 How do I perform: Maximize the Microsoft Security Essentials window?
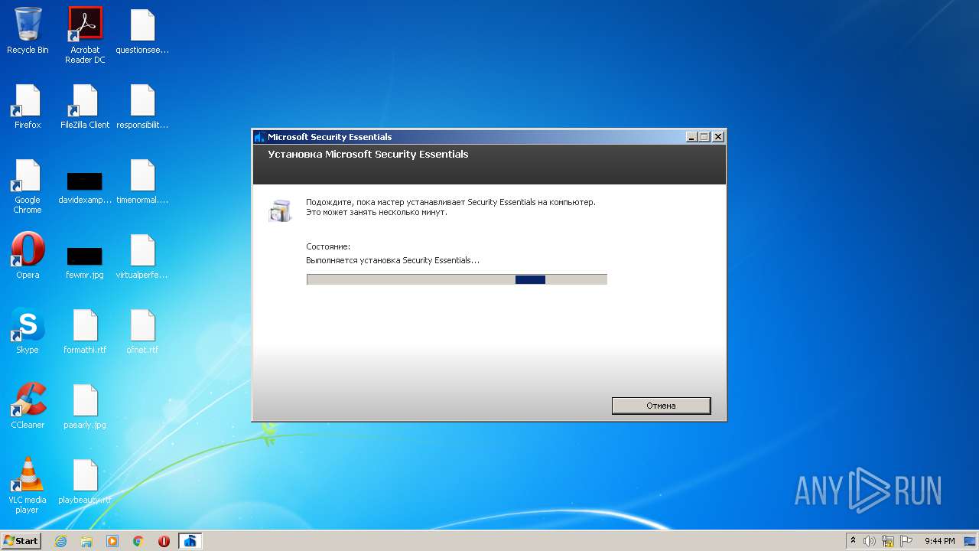coord(704,137)
